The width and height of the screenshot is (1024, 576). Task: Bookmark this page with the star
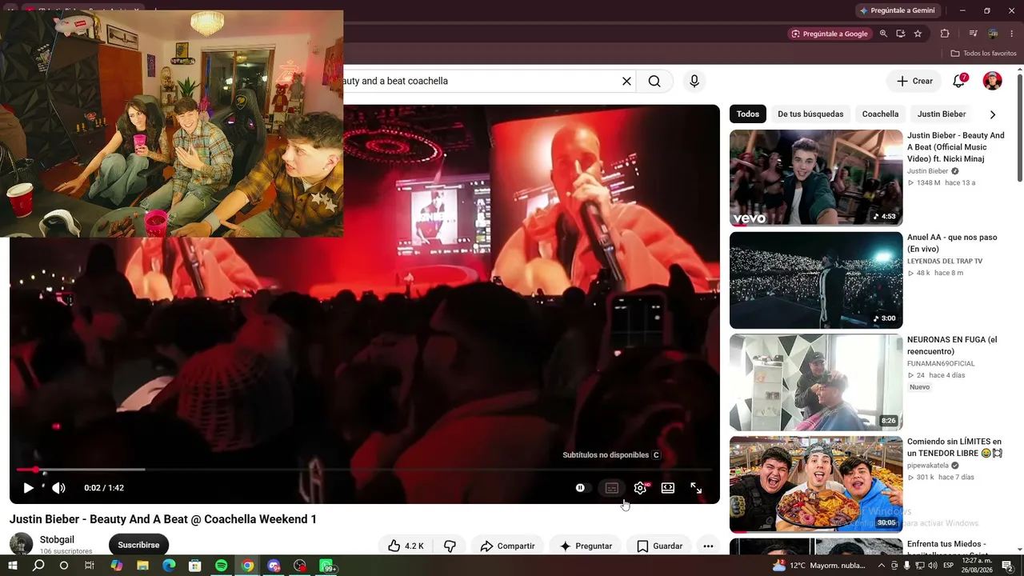(918, 34)
